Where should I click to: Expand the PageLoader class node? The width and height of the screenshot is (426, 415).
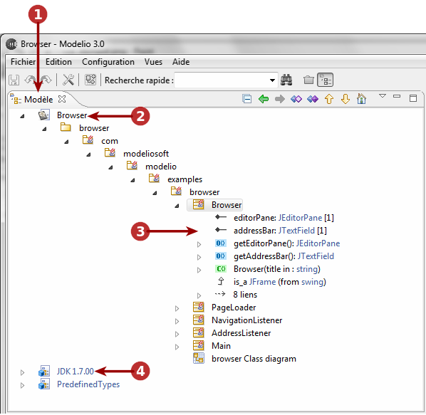[x=177, y=309]
